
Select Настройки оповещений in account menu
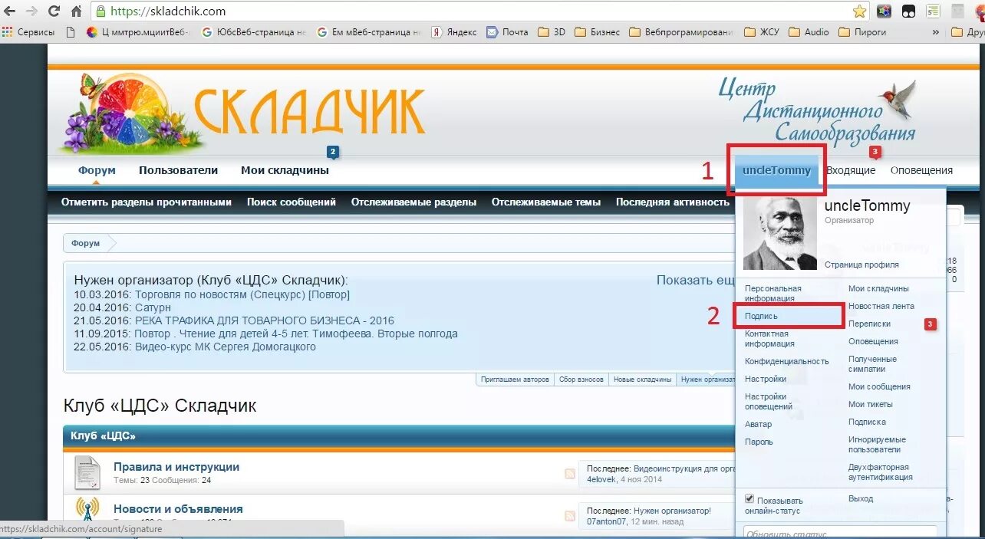tap(769, 402)
